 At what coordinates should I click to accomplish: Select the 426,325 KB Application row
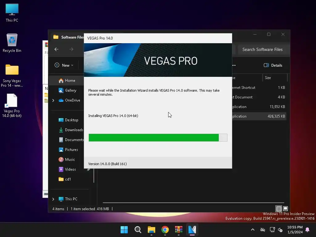click(259, 116)
